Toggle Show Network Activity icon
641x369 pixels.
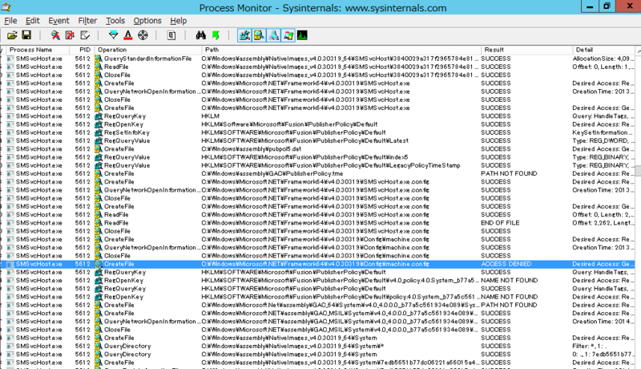pos(273,35)
